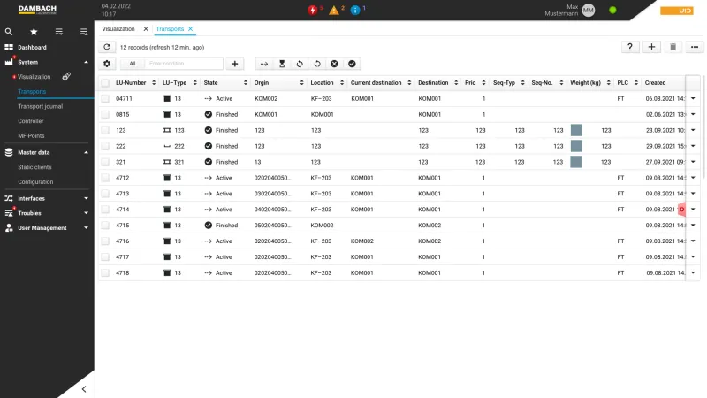Viewport: 707px width, 398px height.
Task: Select checkbox for LU-Number 4712
Action: tap(105, 178)
